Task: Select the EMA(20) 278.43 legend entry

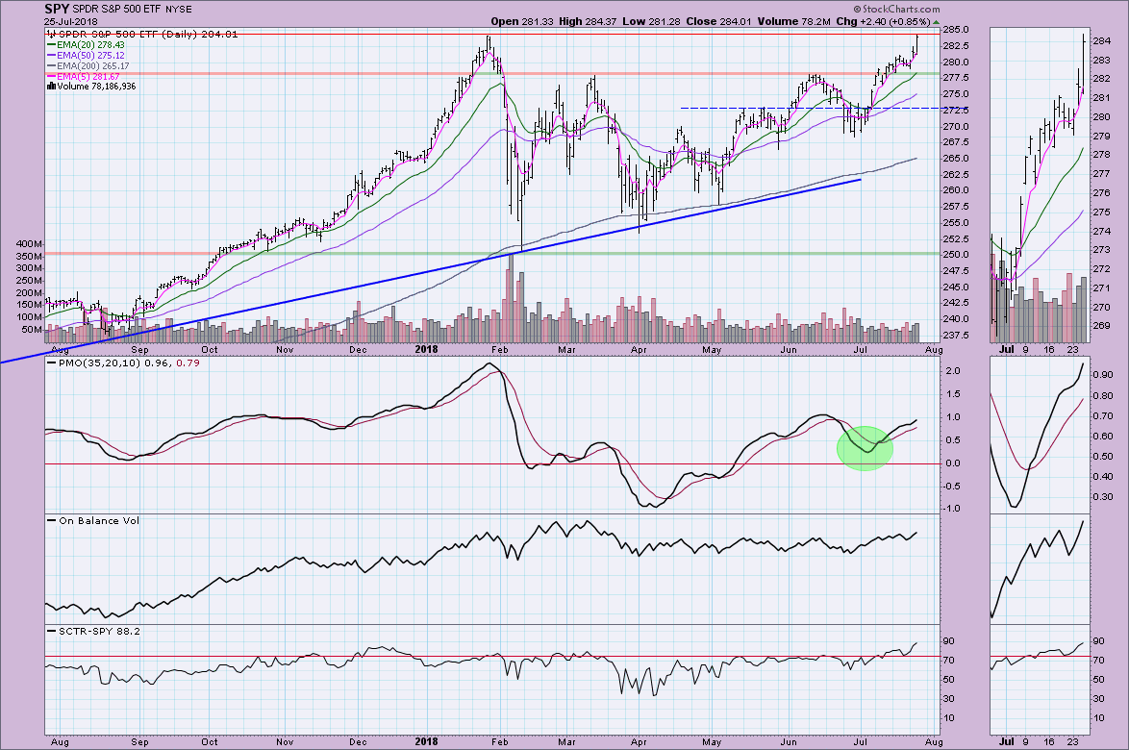Action: coord(86,44)
